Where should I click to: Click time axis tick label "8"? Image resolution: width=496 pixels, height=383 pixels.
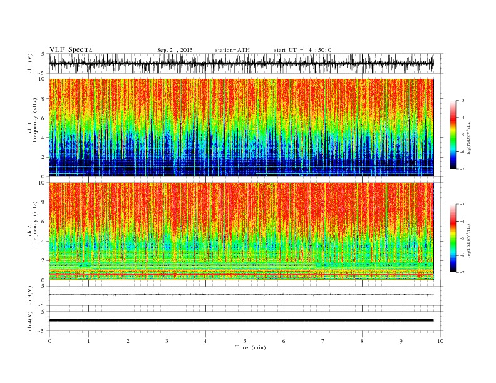[362, 341]
